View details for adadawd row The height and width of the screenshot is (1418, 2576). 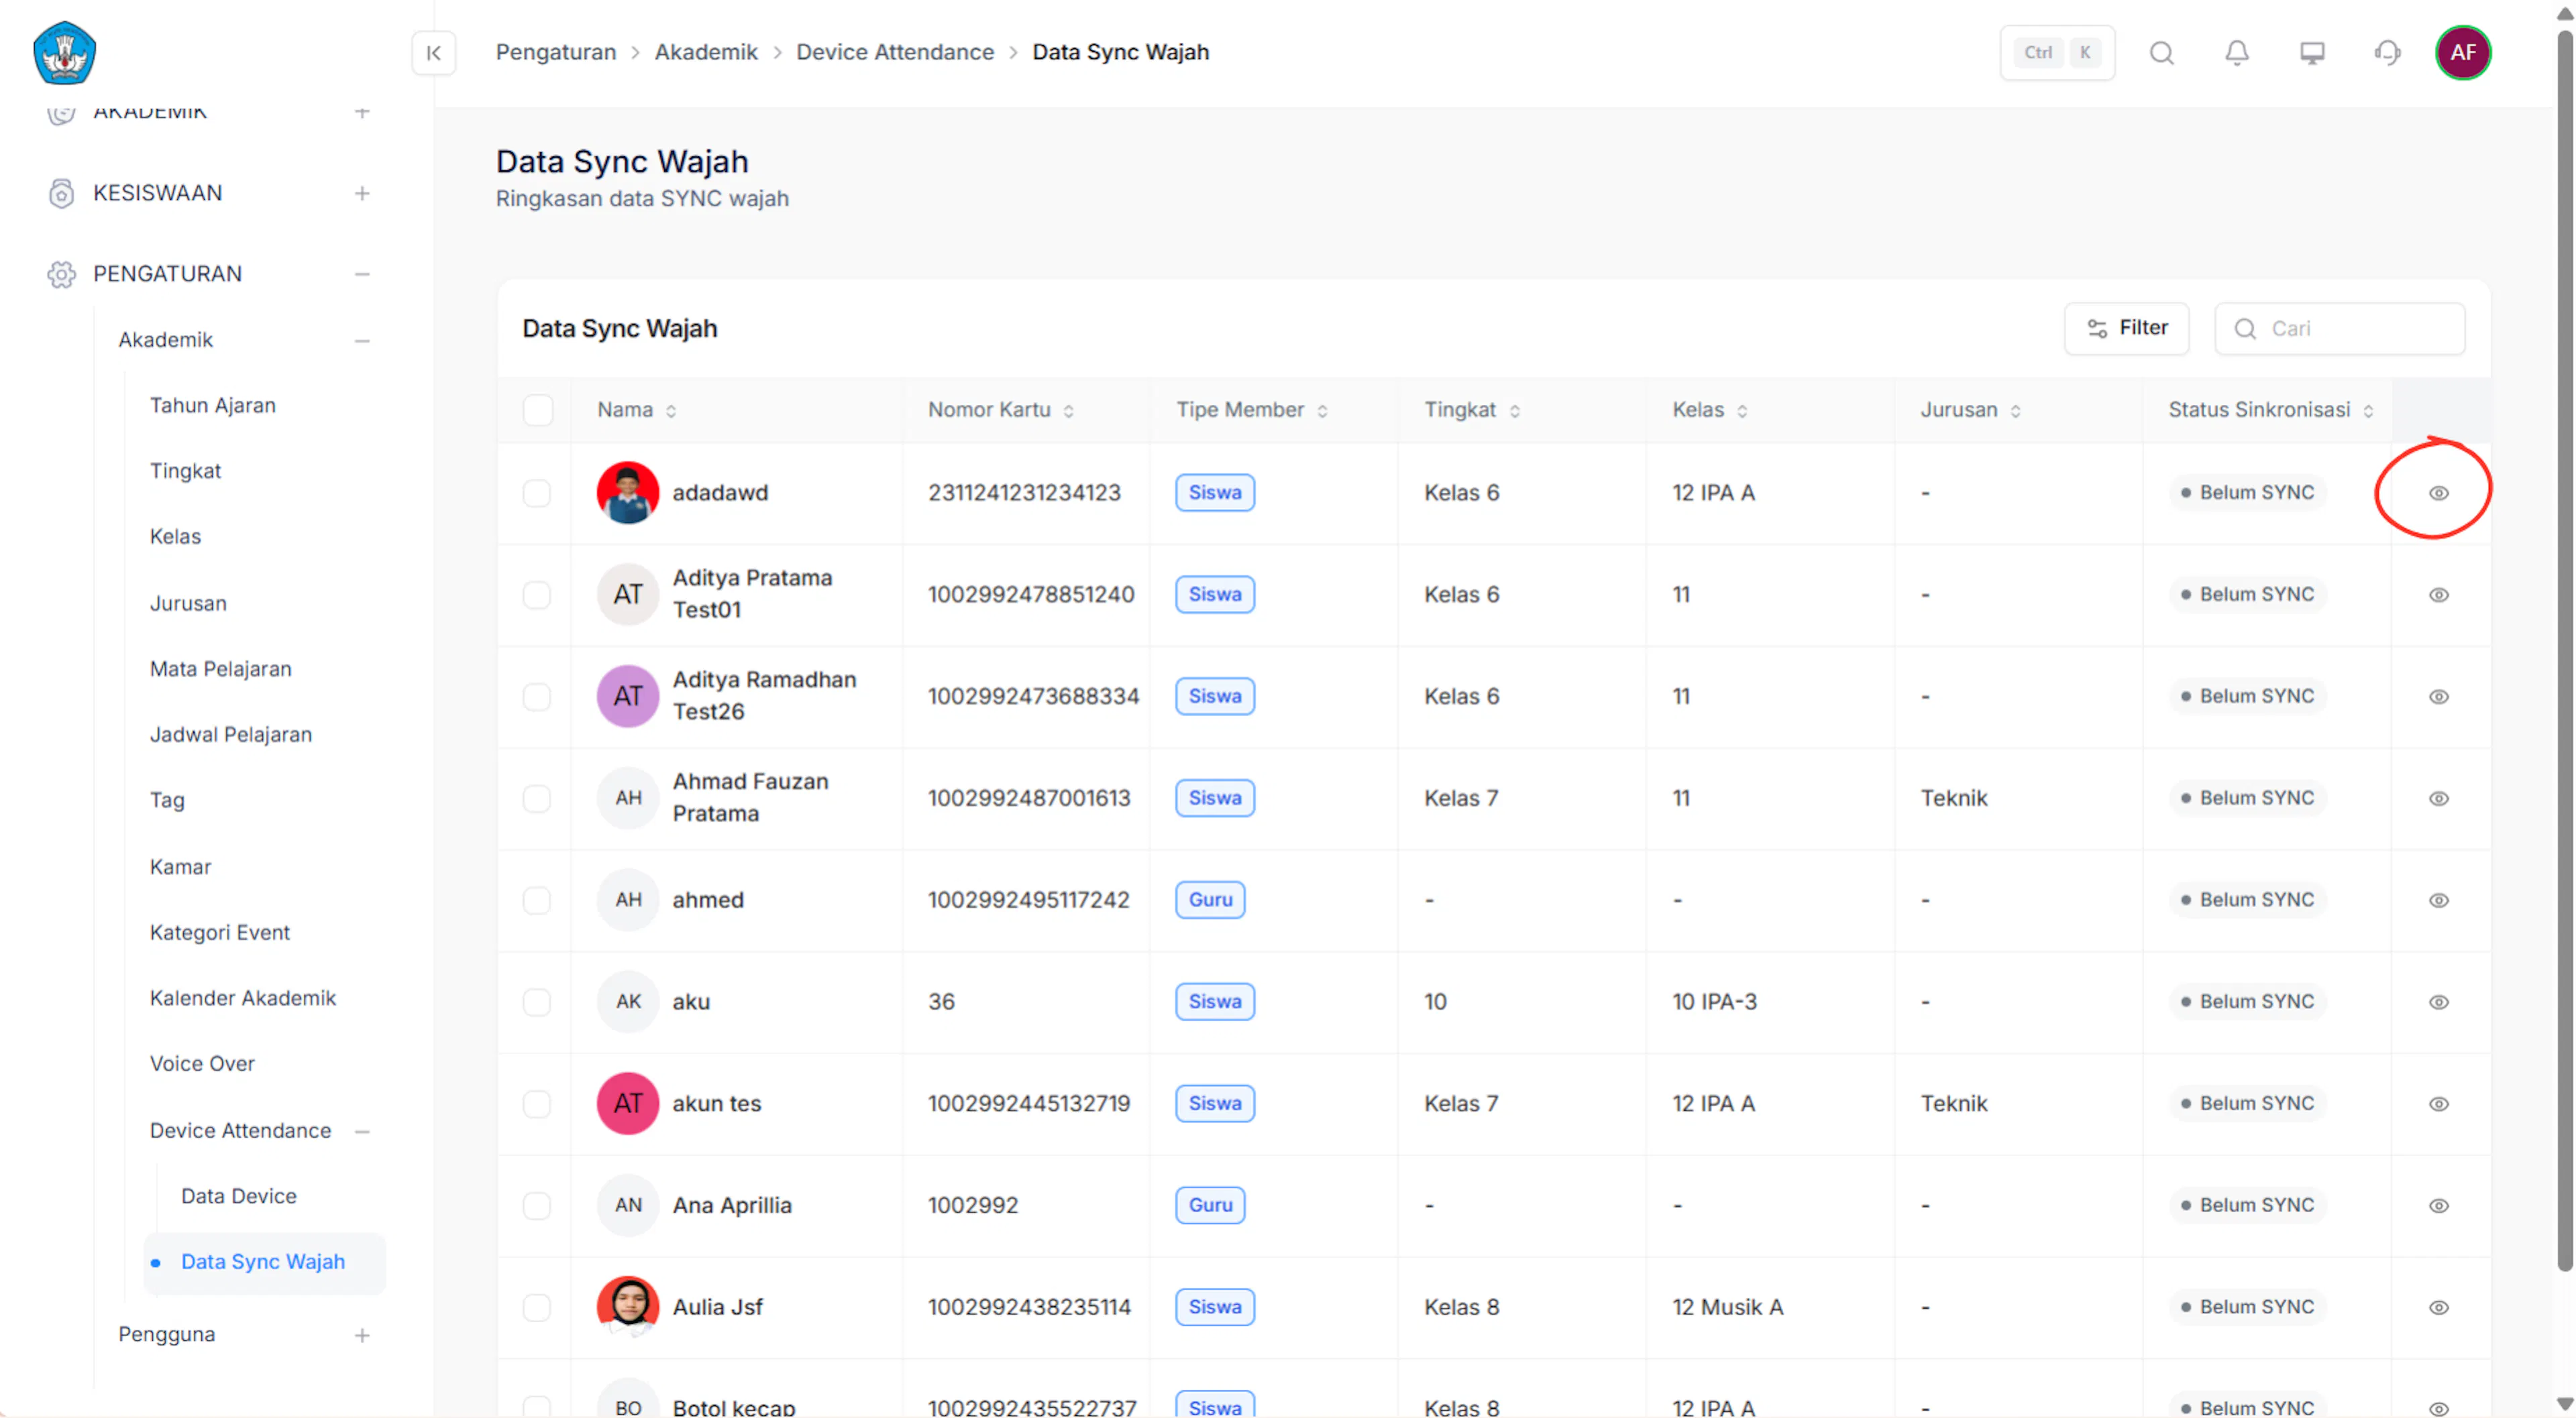point(2438,493)
